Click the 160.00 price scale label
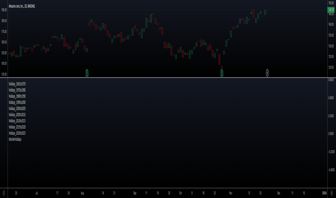Viewport: 336px width, 198px height. tap(4, 42)
